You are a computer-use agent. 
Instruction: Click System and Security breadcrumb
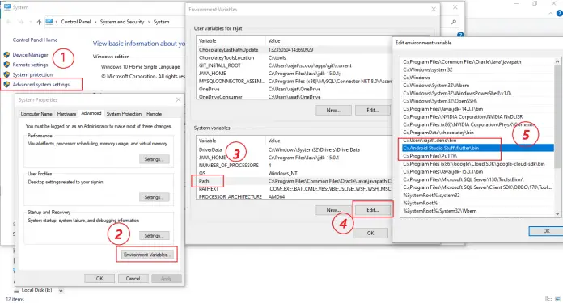coord(122,22)
